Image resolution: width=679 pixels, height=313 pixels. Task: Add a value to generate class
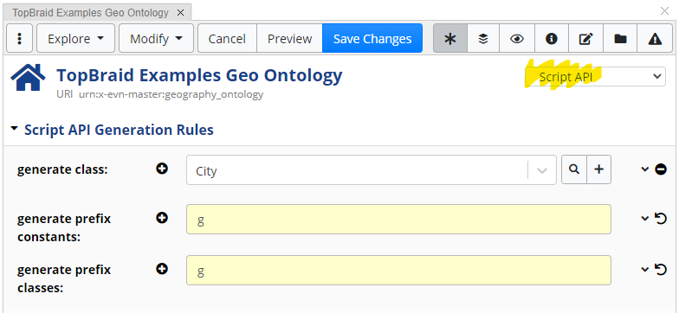pos(162,169)
